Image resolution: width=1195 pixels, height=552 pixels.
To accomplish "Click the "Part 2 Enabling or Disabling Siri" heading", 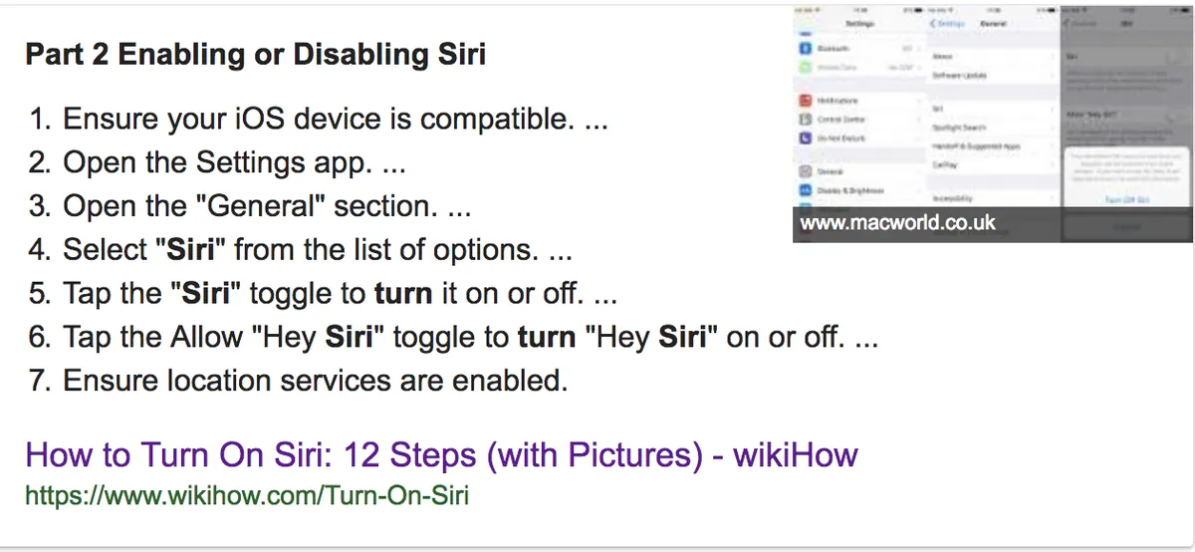I will (256, 54).
